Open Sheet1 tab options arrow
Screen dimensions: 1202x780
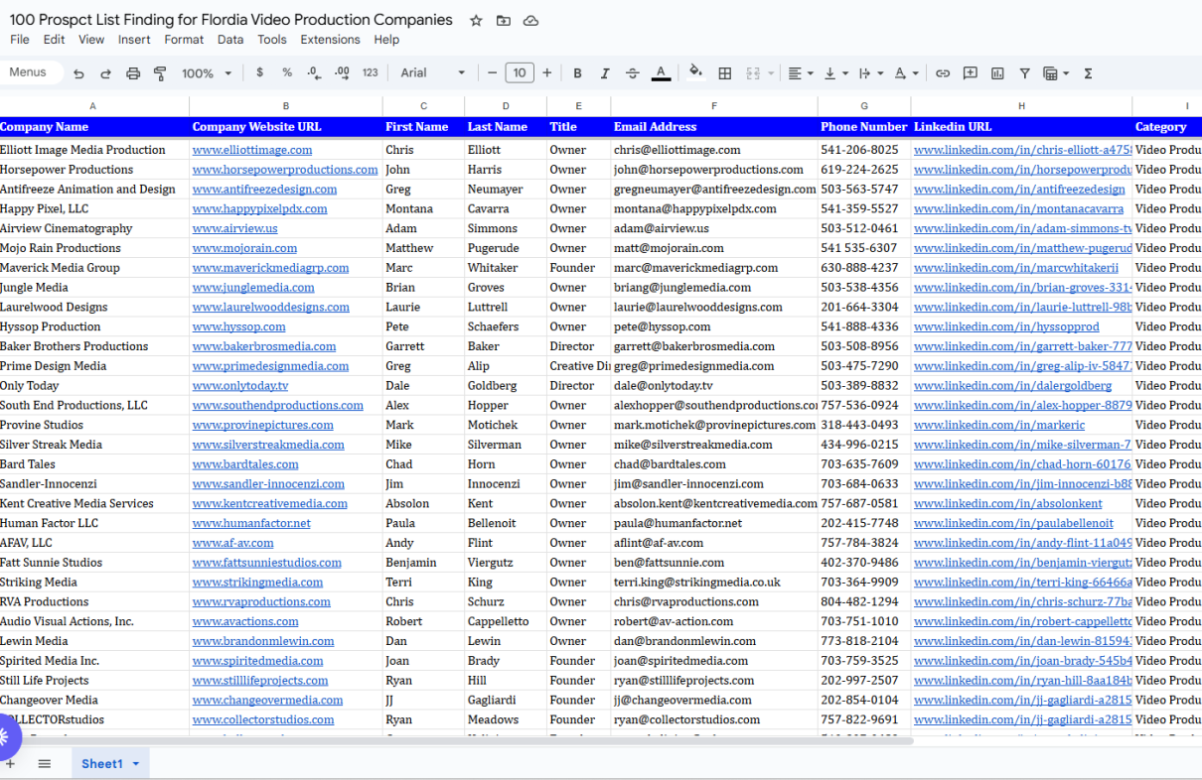click(135, 764)
